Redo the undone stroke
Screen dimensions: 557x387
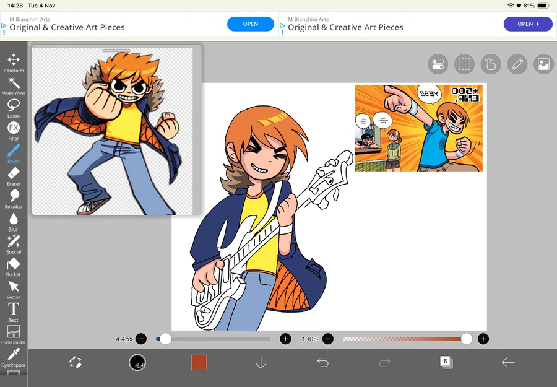(384, 362)
